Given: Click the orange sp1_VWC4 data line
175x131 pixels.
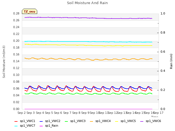Looking at the screenshot, I should [88, 59].
